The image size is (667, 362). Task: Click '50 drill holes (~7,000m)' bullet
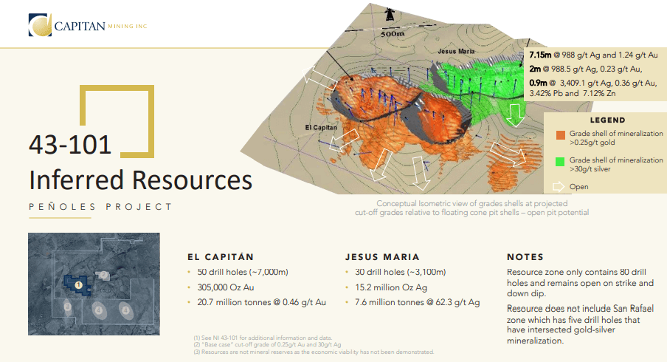pos(243,272)
